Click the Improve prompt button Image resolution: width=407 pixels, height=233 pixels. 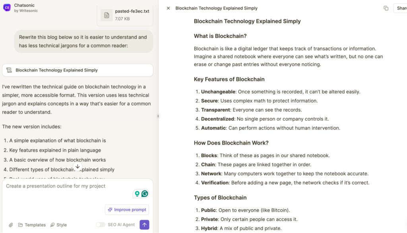(127, 210)
